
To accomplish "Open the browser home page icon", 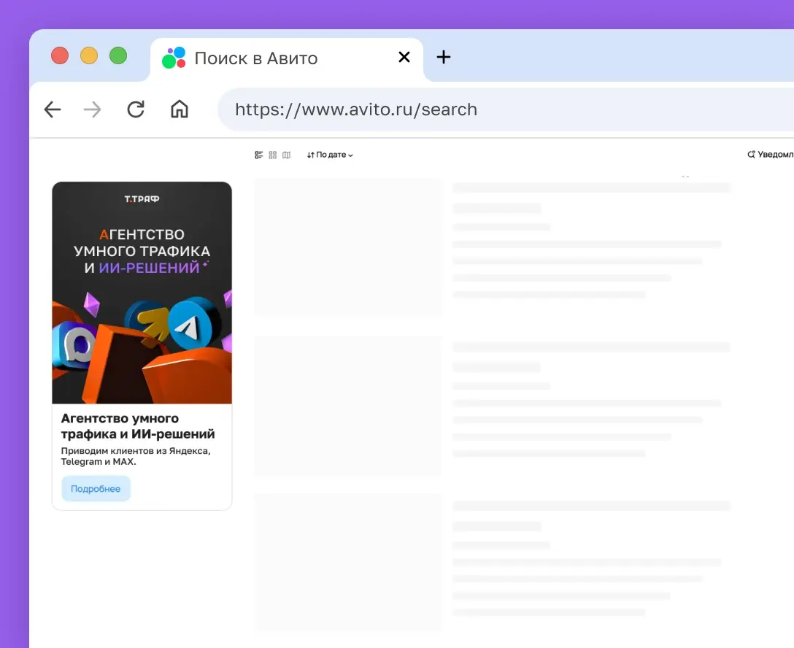I will point(180,109).
